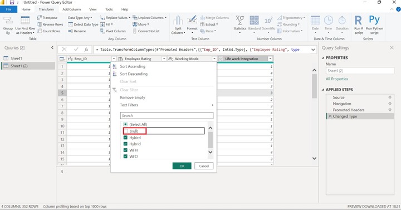This screenshot has height=210, width=401.
Task: Click Use First Row as Headers icon
Action: tap(25, 21)
